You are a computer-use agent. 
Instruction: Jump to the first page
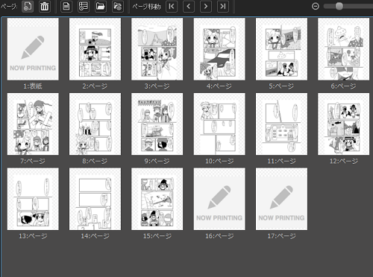click(172, 6)
